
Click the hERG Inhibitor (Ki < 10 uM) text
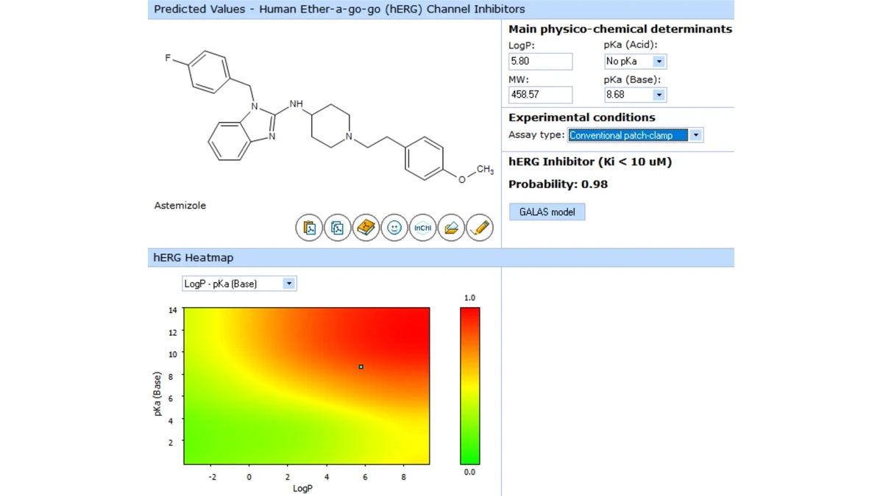(590, 162)
